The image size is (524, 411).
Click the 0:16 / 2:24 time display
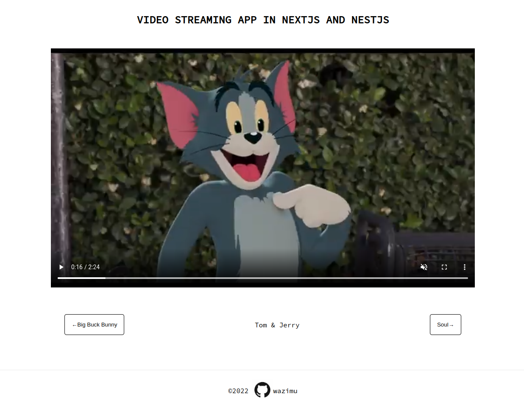tap(85, 267)
